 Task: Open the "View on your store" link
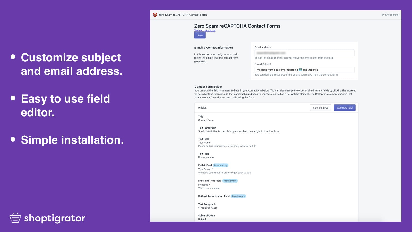point(204,30)
